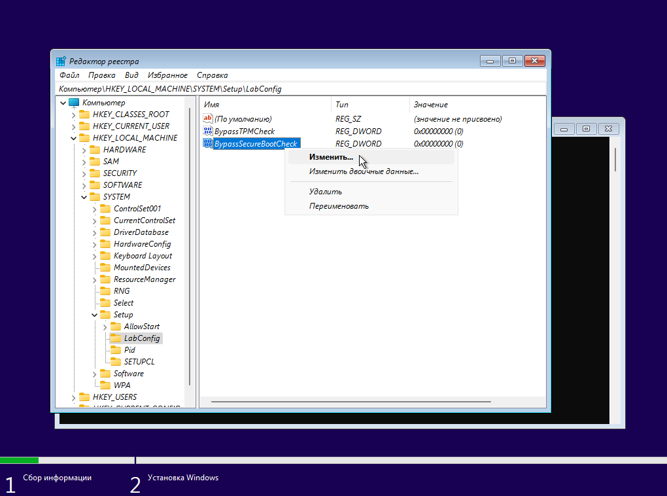Select the Компьютер root computer icon
The width and height of the screenshot is (667, 496).
(x=74, y=103)
